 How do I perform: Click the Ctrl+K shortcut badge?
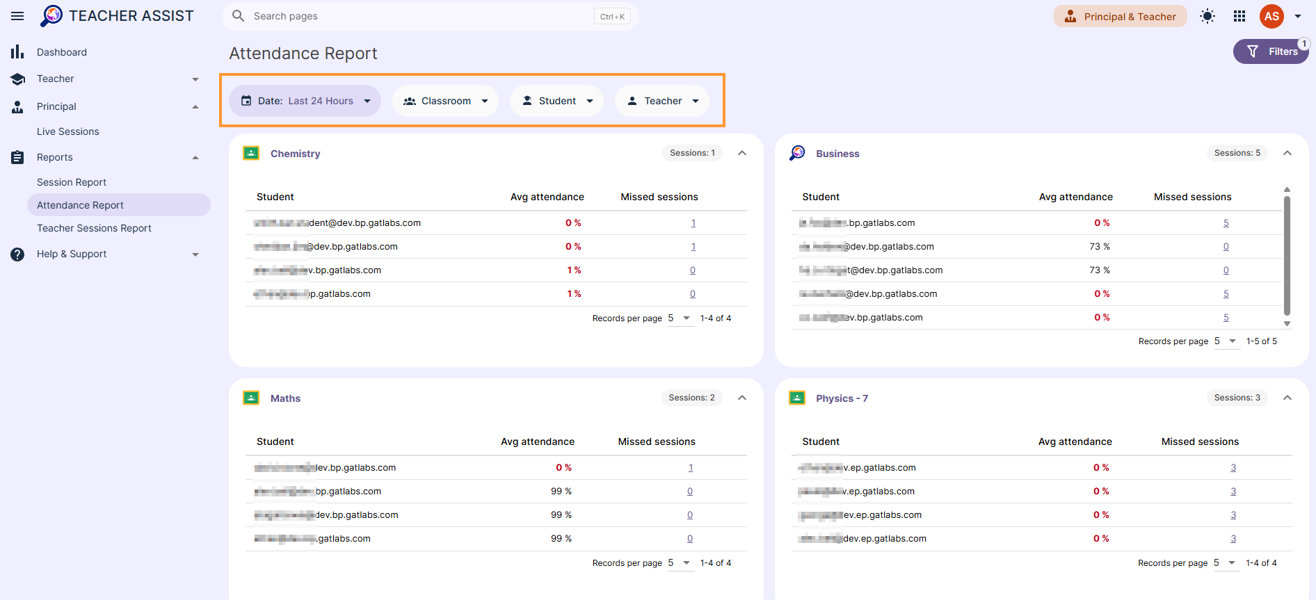click(x=612, y=17)
